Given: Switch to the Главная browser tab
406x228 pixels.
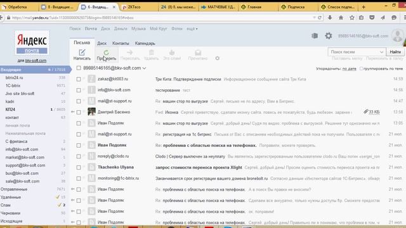Looking at the screenshot, I should click(x=258, y=7).
